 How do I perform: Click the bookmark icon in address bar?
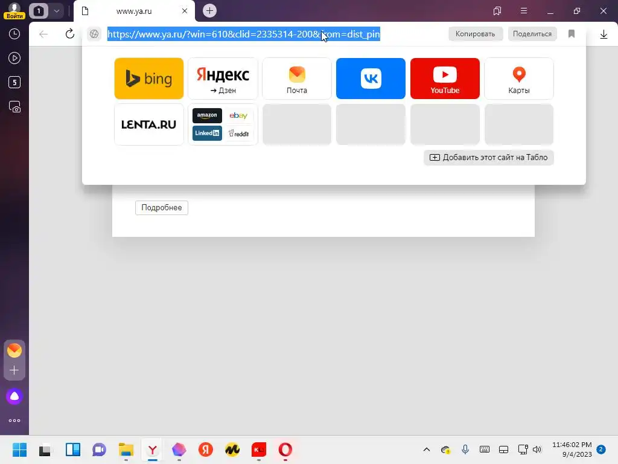pyautogui.click(x=572, y=34)
